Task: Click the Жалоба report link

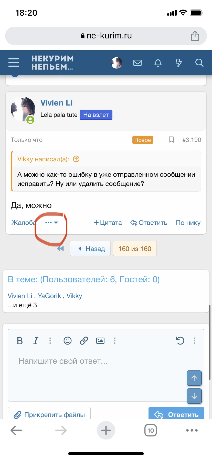Action: click(23, 223)
